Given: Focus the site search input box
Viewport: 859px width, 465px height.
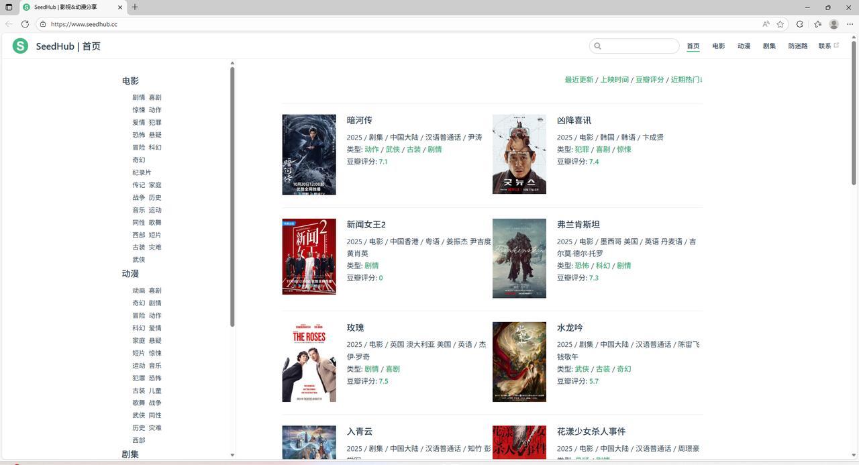Looking at the screenshot, I should [634, 46].
